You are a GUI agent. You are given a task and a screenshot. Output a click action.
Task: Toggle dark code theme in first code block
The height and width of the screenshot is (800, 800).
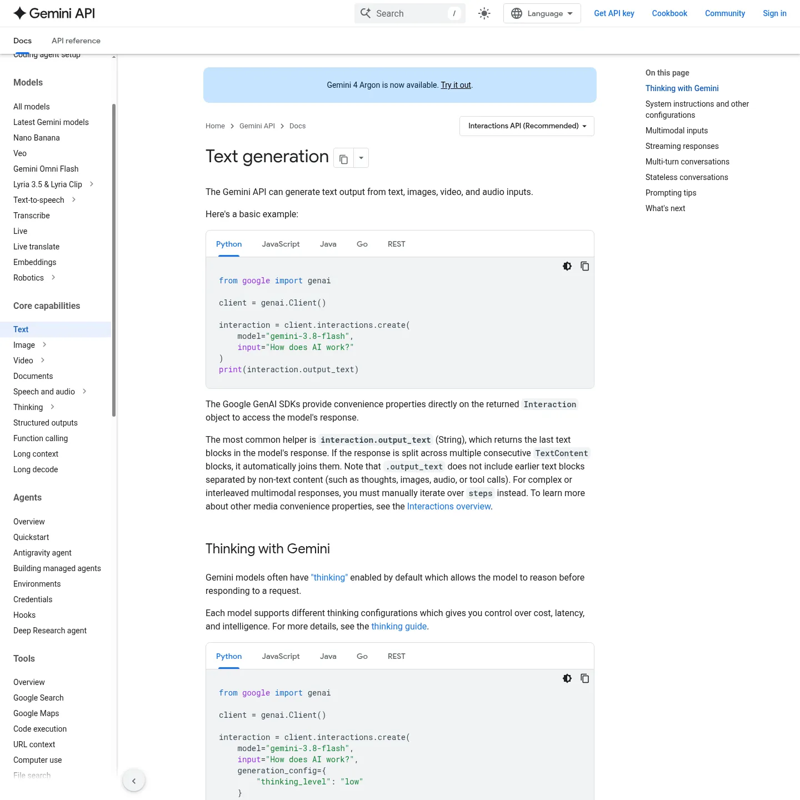pos(567,266)
